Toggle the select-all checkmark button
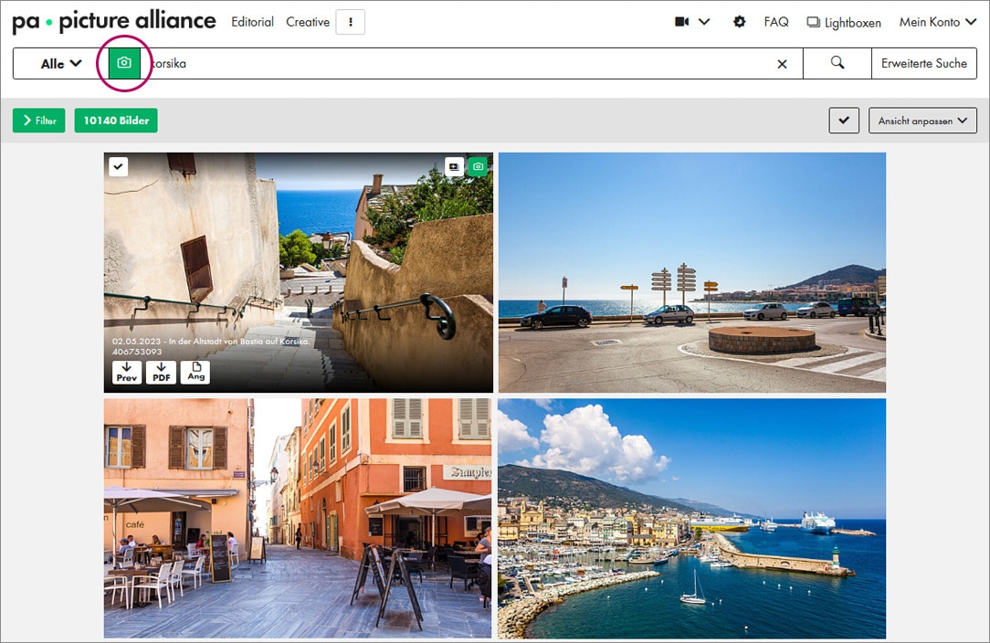990x643 pixels. click(x=844, y=121)
